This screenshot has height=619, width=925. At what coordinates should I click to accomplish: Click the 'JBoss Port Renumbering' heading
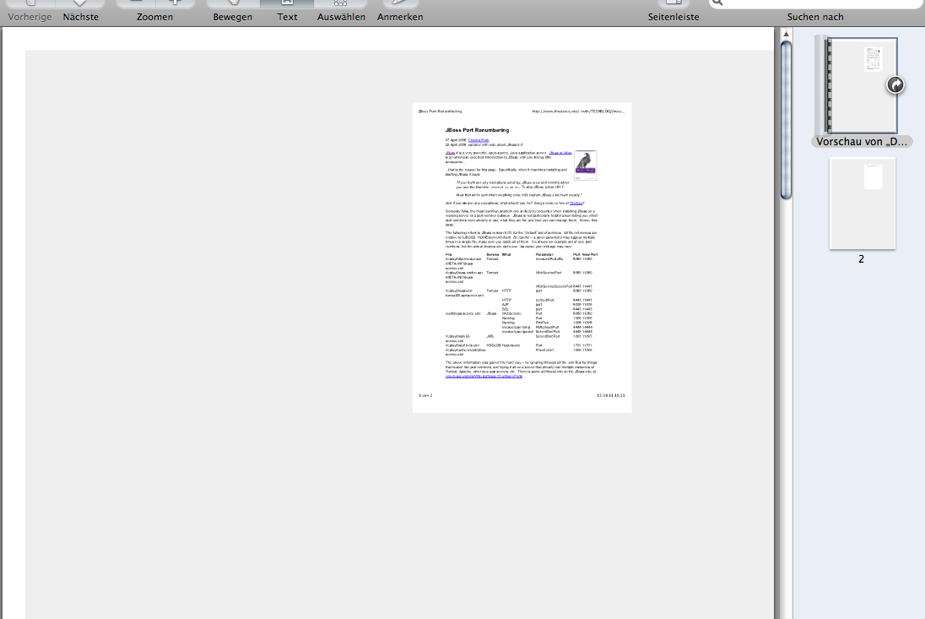click(x=477, y=130)
